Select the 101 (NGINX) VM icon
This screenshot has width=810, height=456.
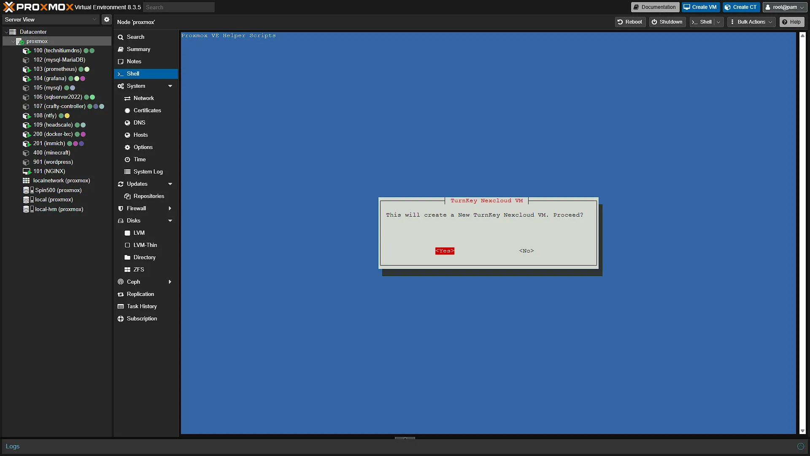[27, 171]
